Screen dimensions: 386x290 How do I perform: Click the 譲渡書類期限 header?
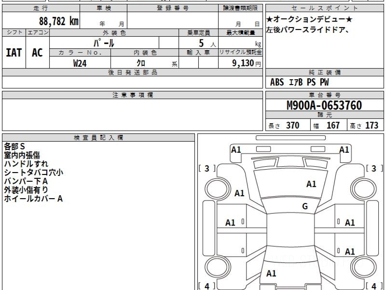point(240,8)
